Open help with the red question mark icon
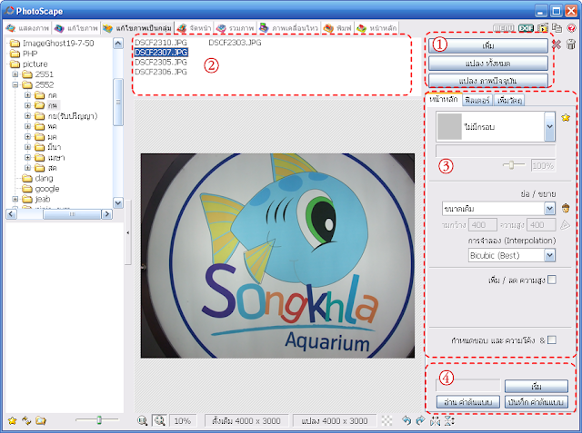Image resolution: width=582 pixels, height=433 pixels. point(571,28)
